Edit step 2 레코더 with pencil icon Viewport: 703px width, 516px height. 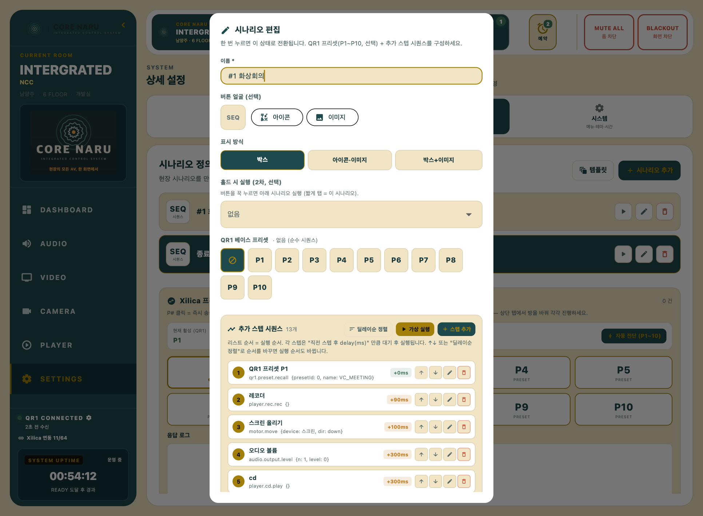tap(449, 400)
